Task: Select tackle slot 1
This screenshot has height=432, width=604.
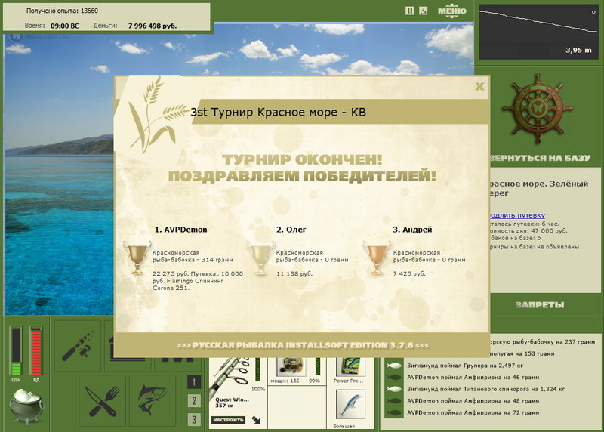Action: (194, 382)
